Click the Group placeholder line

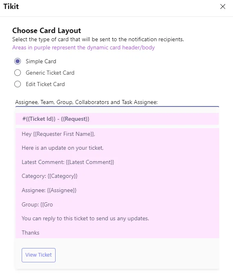coord(37,204)
